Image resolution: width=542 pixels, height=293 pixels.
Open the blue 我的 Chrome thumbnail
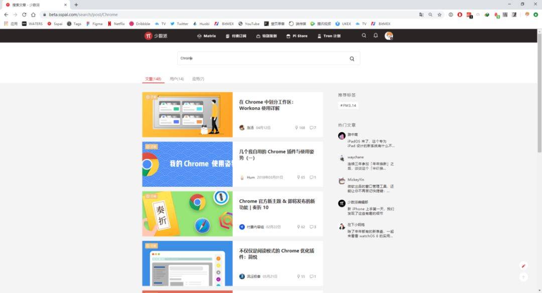click(187, 164)
